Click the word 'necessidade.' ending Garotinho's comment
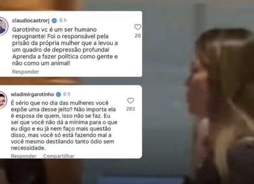254x184 pixels. [28, 148]
